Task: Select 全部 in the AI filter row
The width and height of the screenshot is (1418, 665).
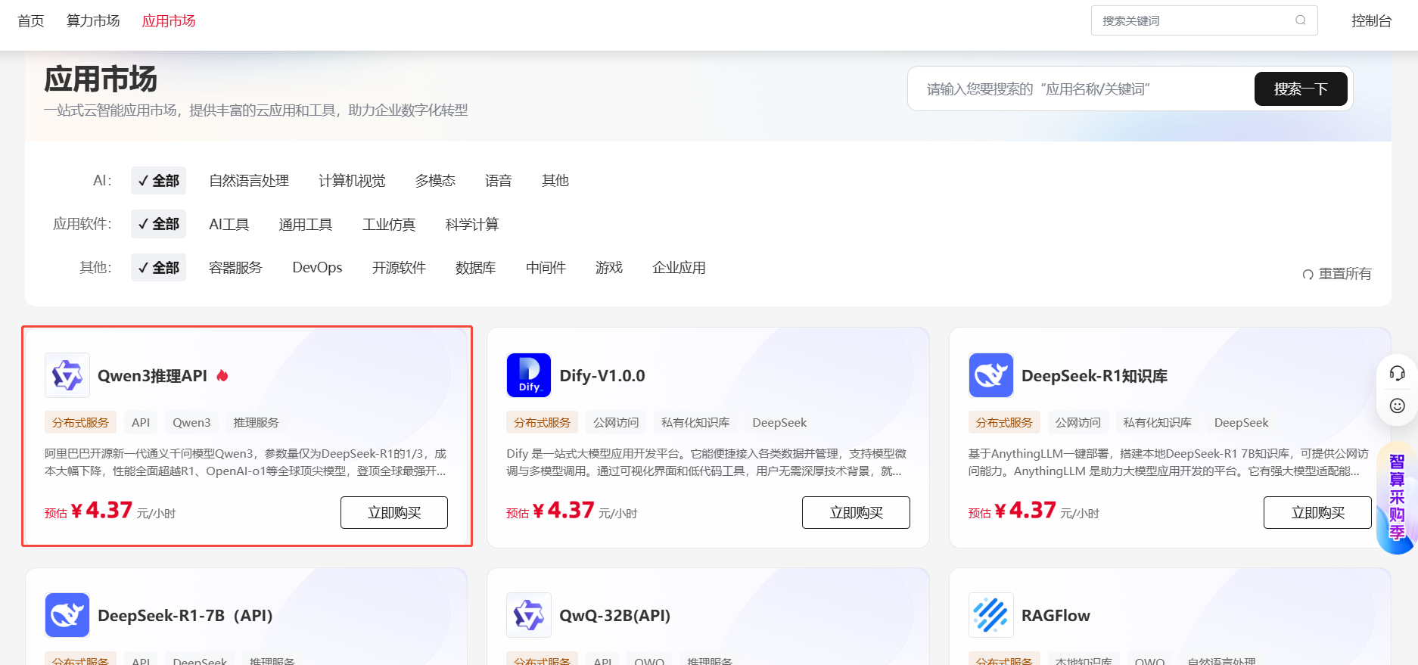Action: pyautogui.click(x=158, y=181)
